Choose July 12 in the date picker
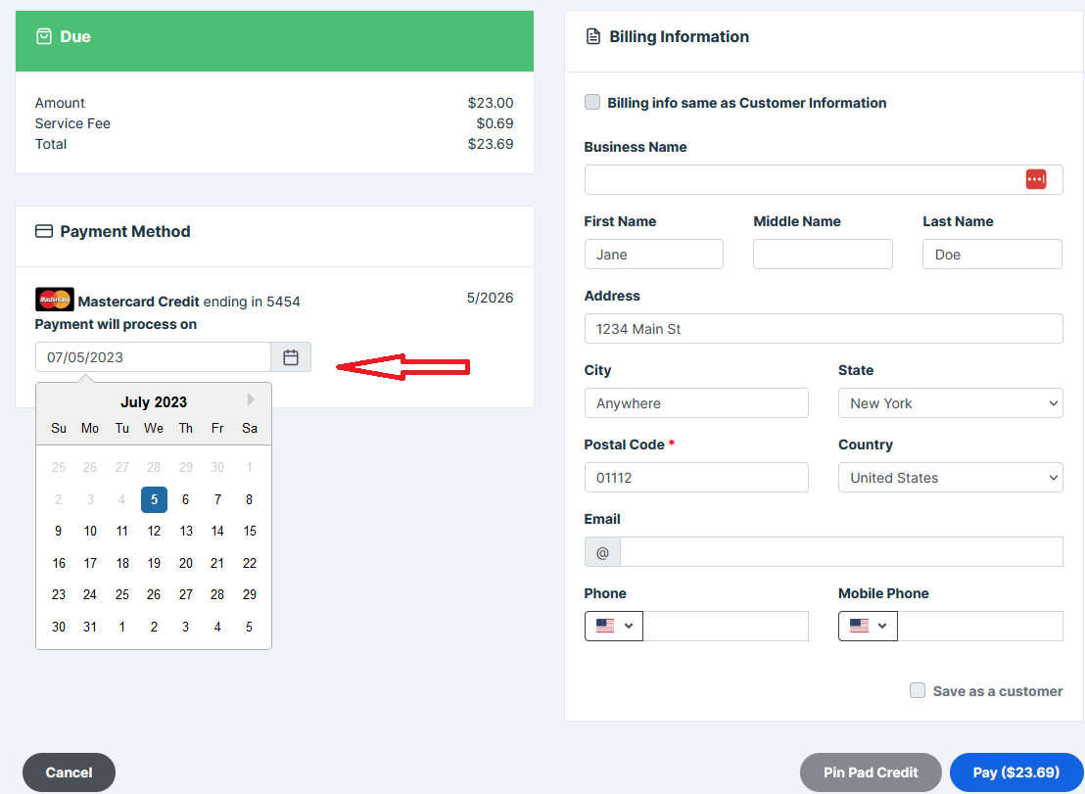The height and width of the screenshot is (794, 1085). (x=154, y=532)
